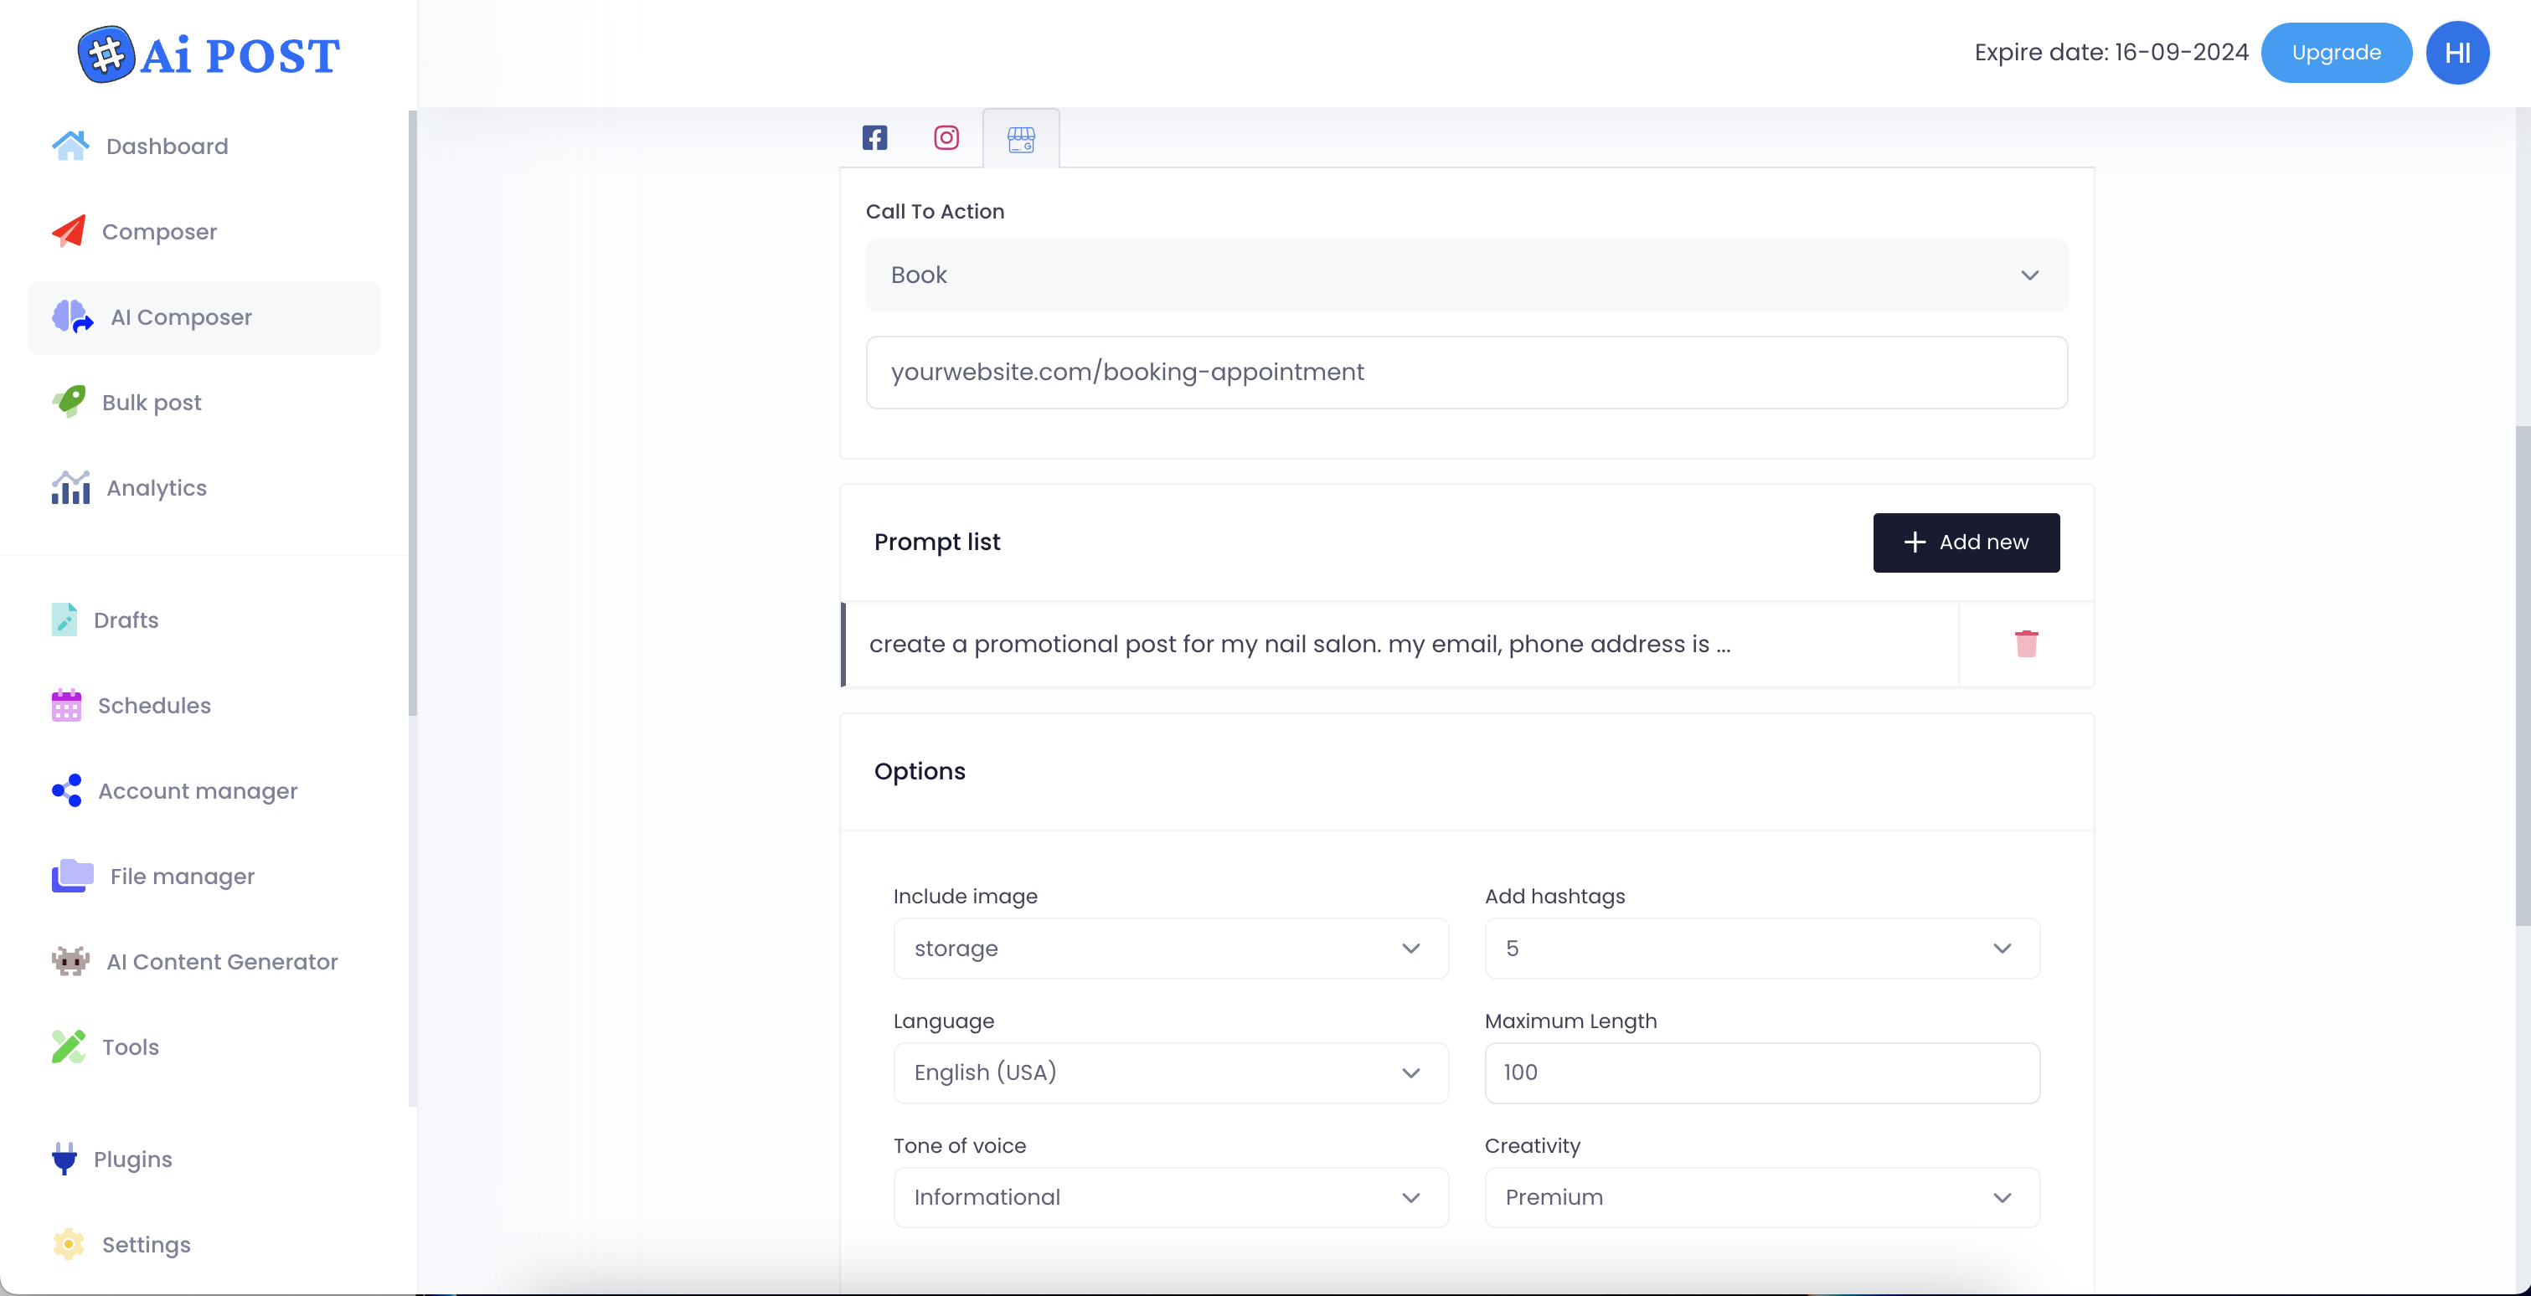Click the Add new prompt button
2531x1296 pixels.
click(1965, 542)
